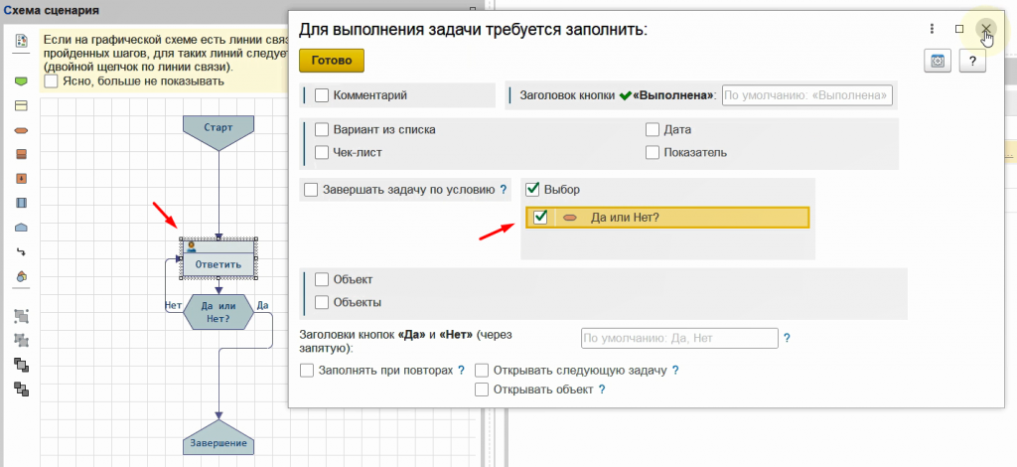Open the three-dot more actions menu in dialog
The width and height of the screenshot is (1017, 467).
pos(932,29)
